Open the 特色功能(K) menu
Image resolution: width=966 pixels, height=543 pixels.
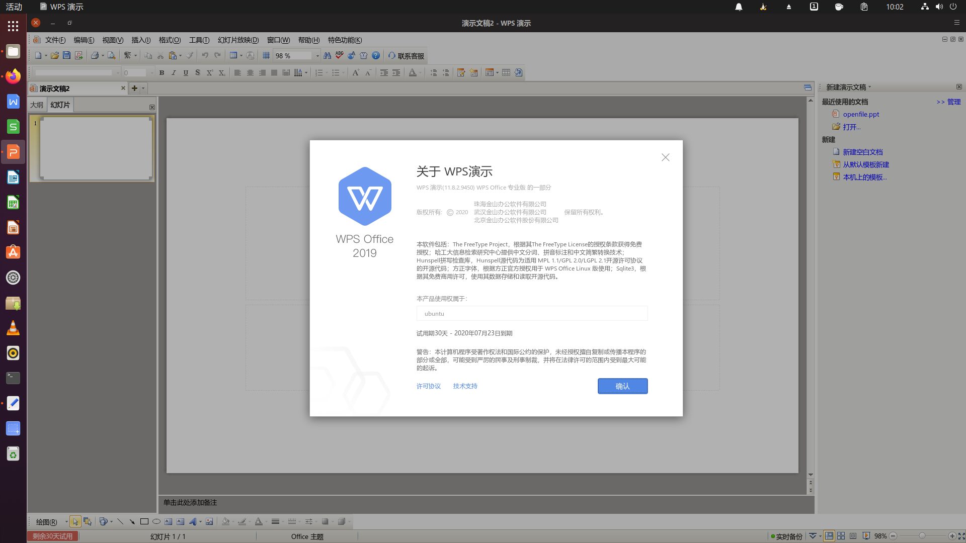pyautogui.click(x=345, y=40)
